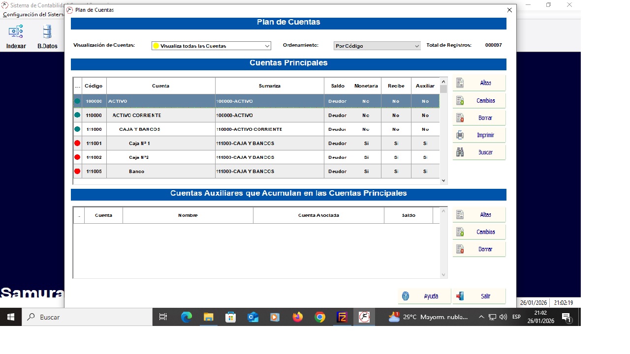Open Outlook from the taskbar
630x354 pixels.
[x=253, y=317]
